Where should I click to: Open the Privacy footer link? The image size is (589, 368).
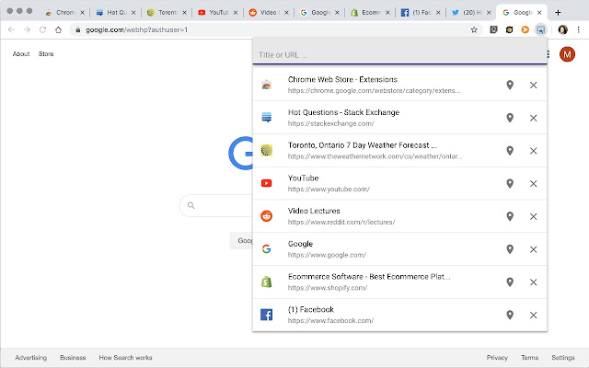click(497, 358)
